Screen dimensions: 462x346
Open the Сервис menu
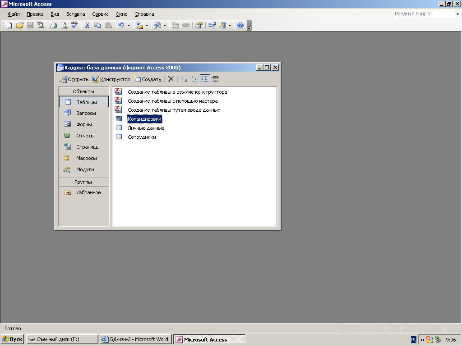[x=100, y=14]
